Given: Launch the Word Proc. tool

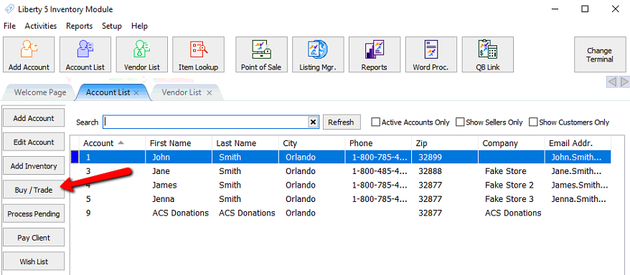Looking at the screenshot, I should [431, 54].
